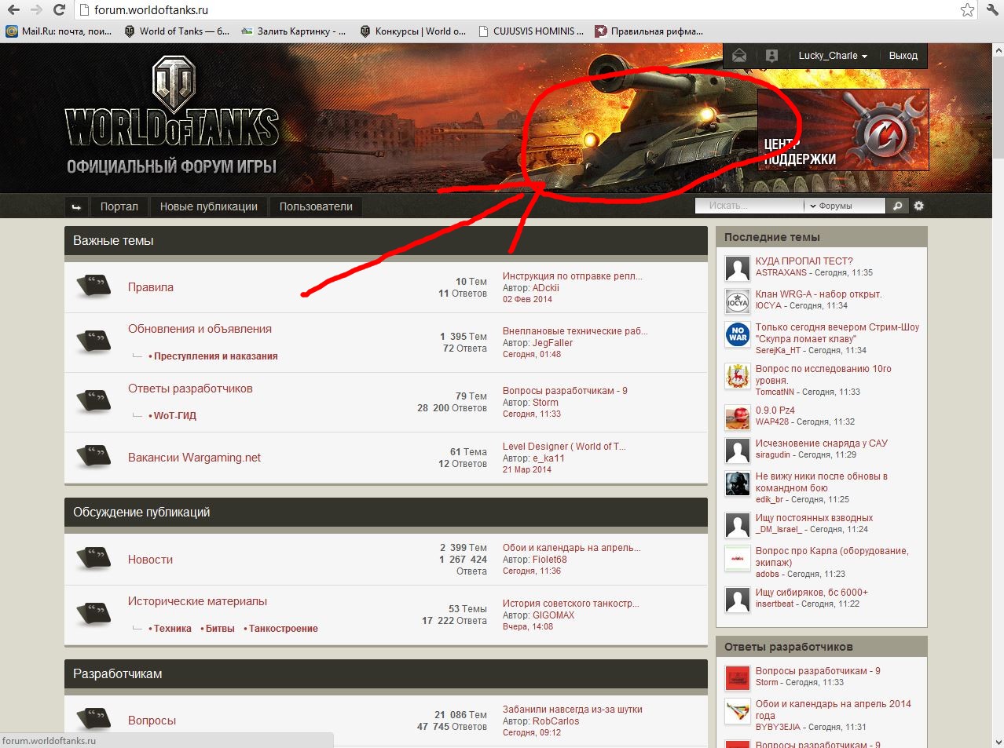Open Преступления и наказания subforum
Image resolution: width=1004 pixels, height=748 pixels.
coord(216,356)
